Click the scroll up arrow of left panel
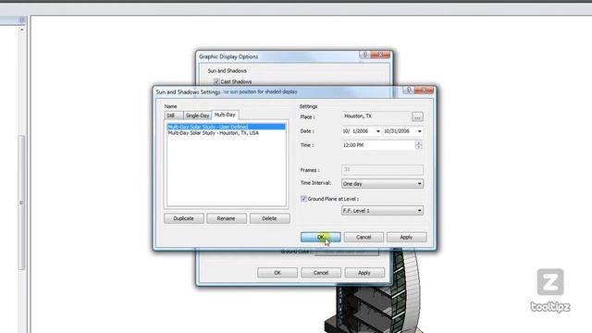Viewport: 592px width, 333px height. pyautogui.click(x=21, y=29)
